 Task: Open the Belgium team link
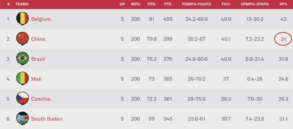click(41, 19)
